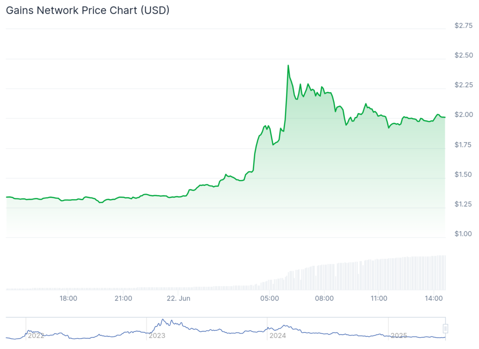Screen dimensions: 479x349
Task: Click the 2025 label in the navigator
Action: point(399,335)
